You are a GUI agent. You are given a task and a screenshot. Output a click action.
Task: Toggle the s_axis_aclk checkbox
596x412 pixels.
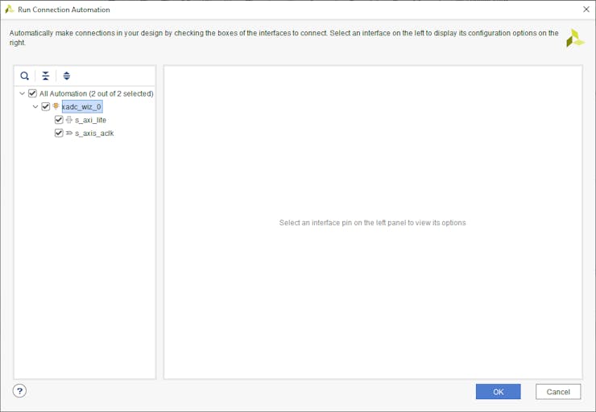(59, 134)
